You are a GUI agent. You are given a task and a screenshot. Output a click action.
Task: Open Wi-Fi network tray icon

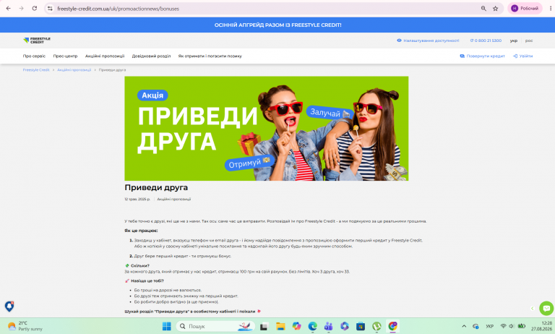[503, 326]
